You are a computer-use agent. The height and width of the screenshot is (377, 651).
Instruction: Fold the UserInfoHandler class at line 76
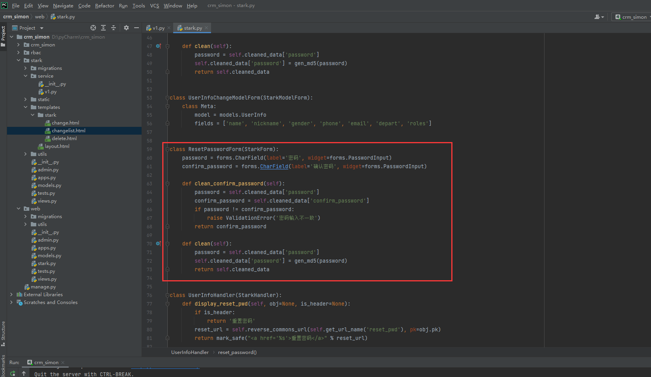(x=167, y=295)
